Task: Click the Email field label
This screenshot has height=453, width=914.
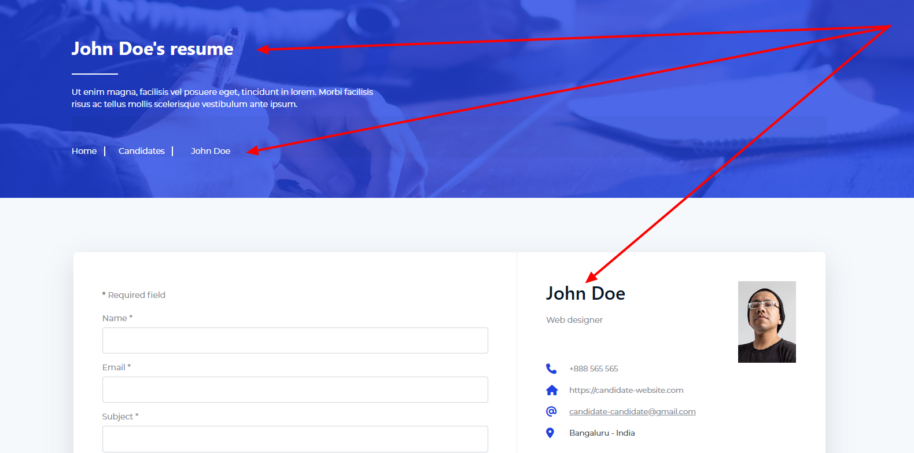Action: click(x=114, y=367)
